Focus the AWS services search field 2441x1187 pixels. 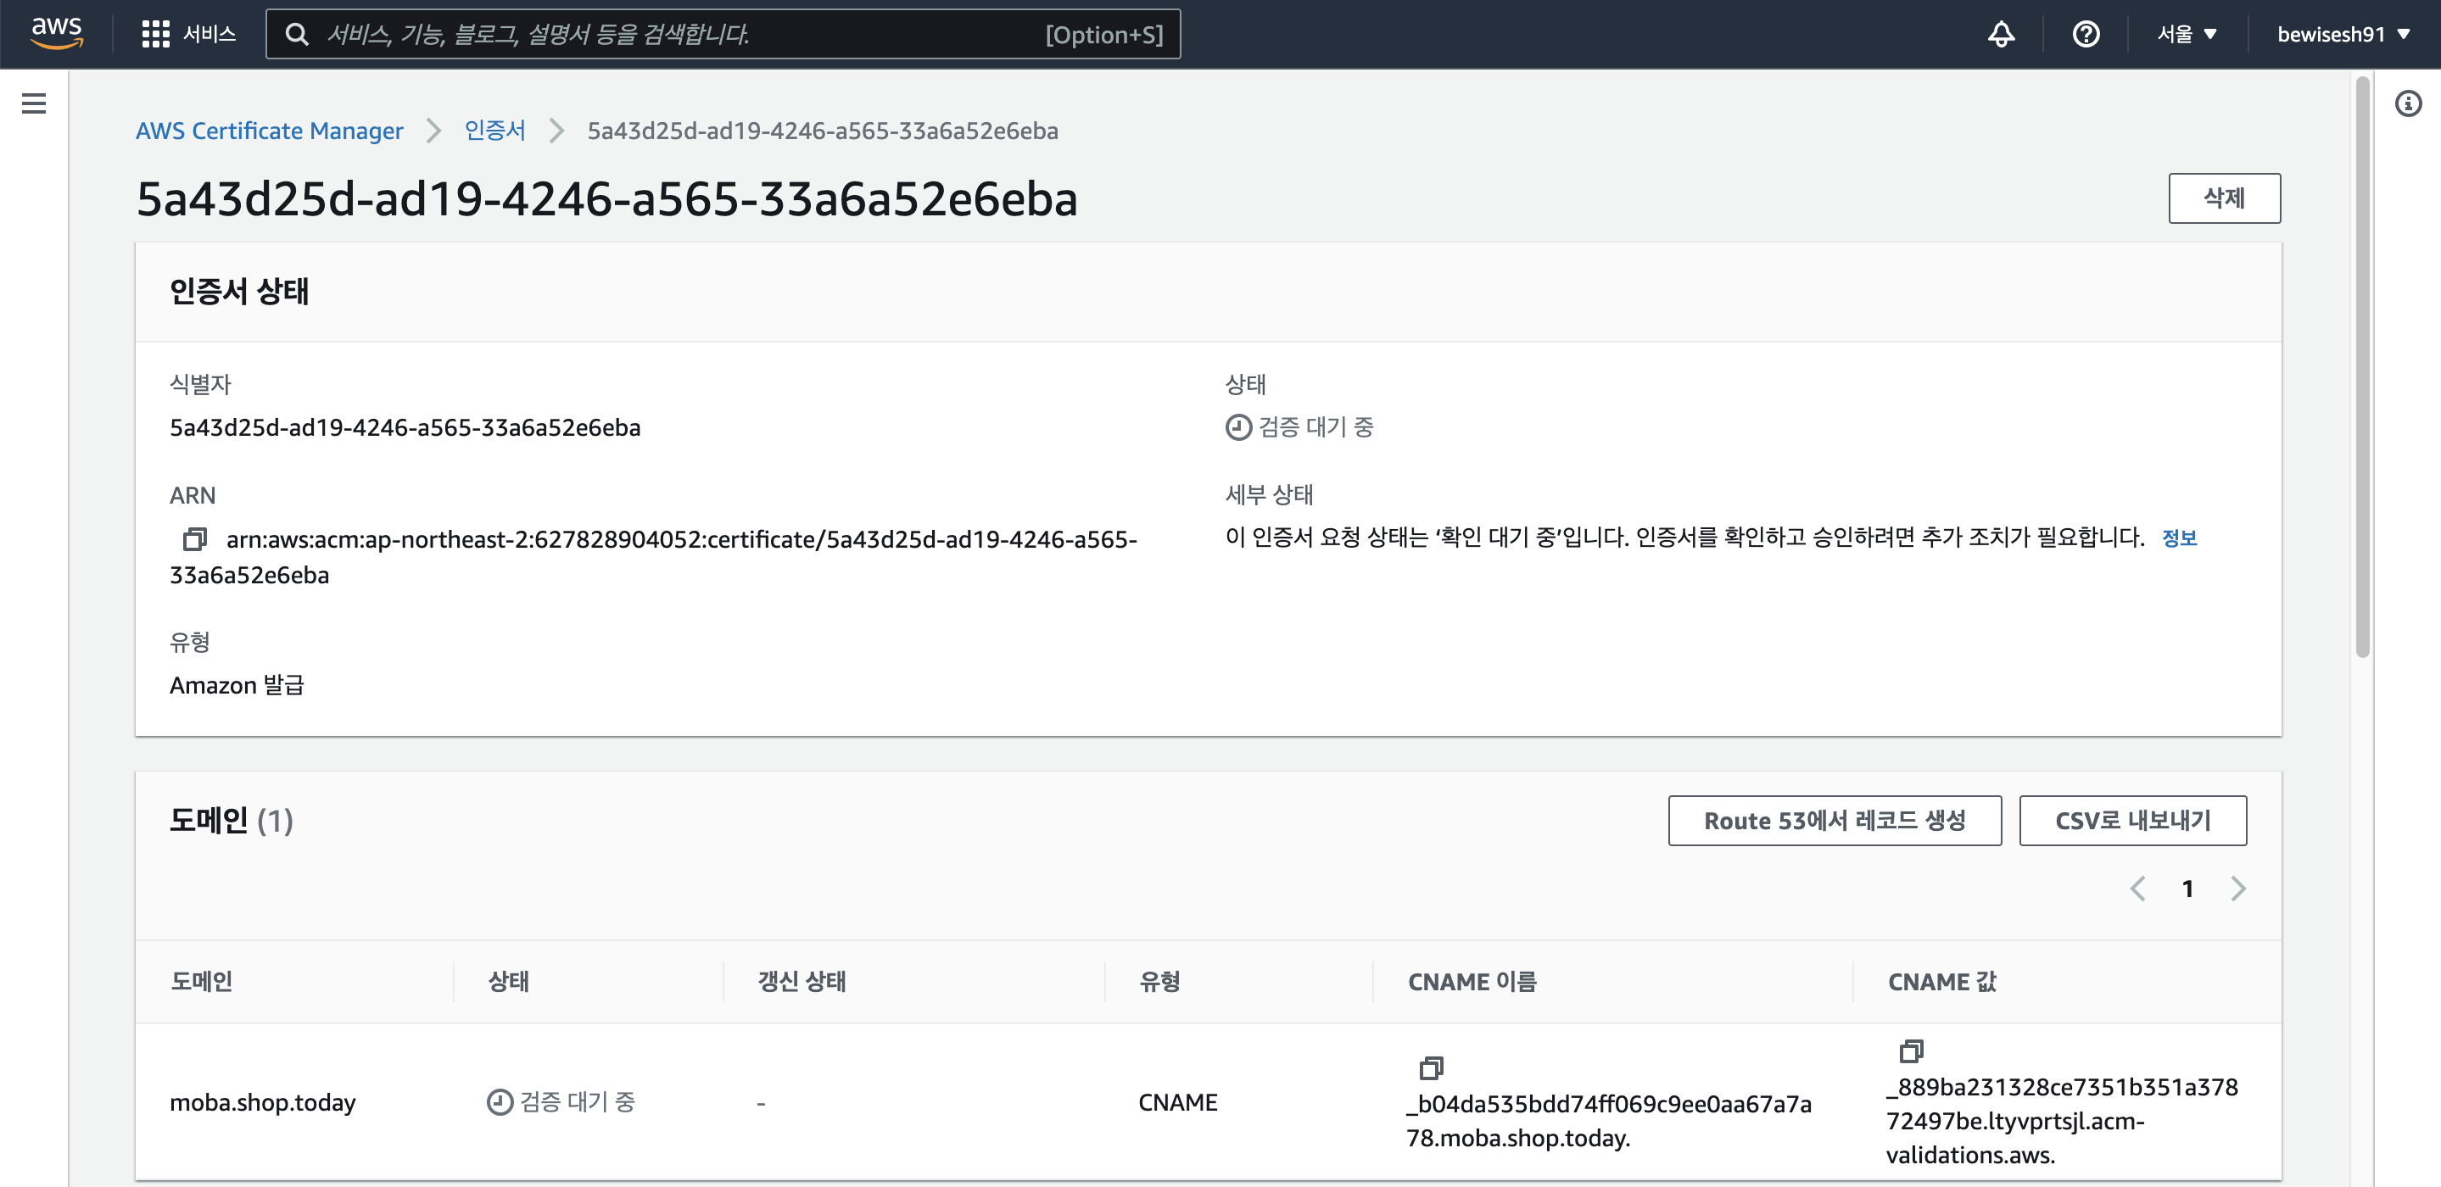tap(723, 34)
